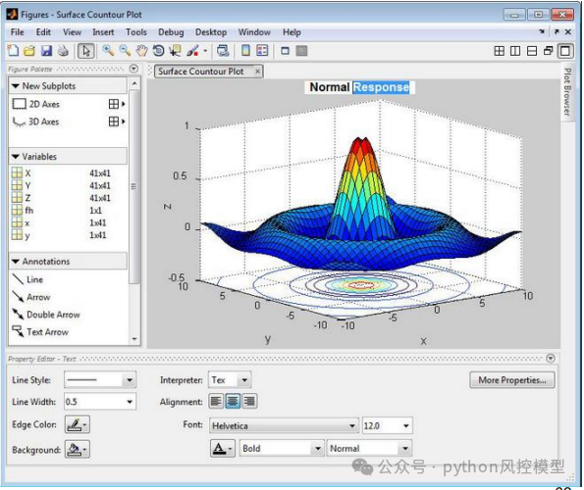The image size is (584, 490).
Task: Toggle the Insert Colorbar icon
Action: (245, 51)
